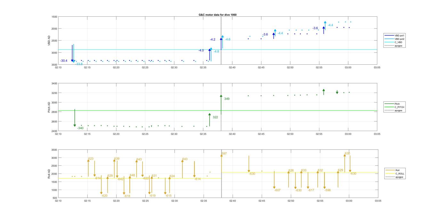Select the '-4.2' VBD data label
This screenshot has width=448, height=222.
[x=212, y=40]
